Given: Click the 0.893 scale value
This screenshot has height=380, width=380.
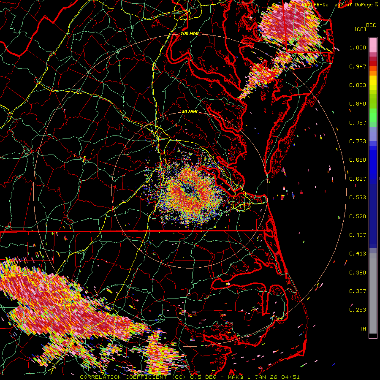Looking at the screenshot, I should [x=358, y=85].
